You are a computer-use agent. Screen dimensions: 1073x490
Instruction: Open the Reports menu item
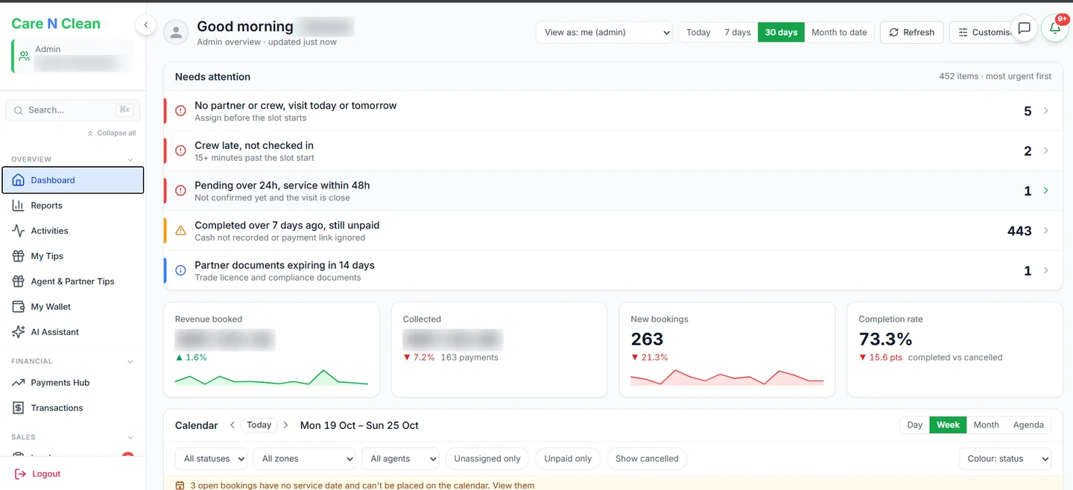pyautogui.click(x=72, y=206)
